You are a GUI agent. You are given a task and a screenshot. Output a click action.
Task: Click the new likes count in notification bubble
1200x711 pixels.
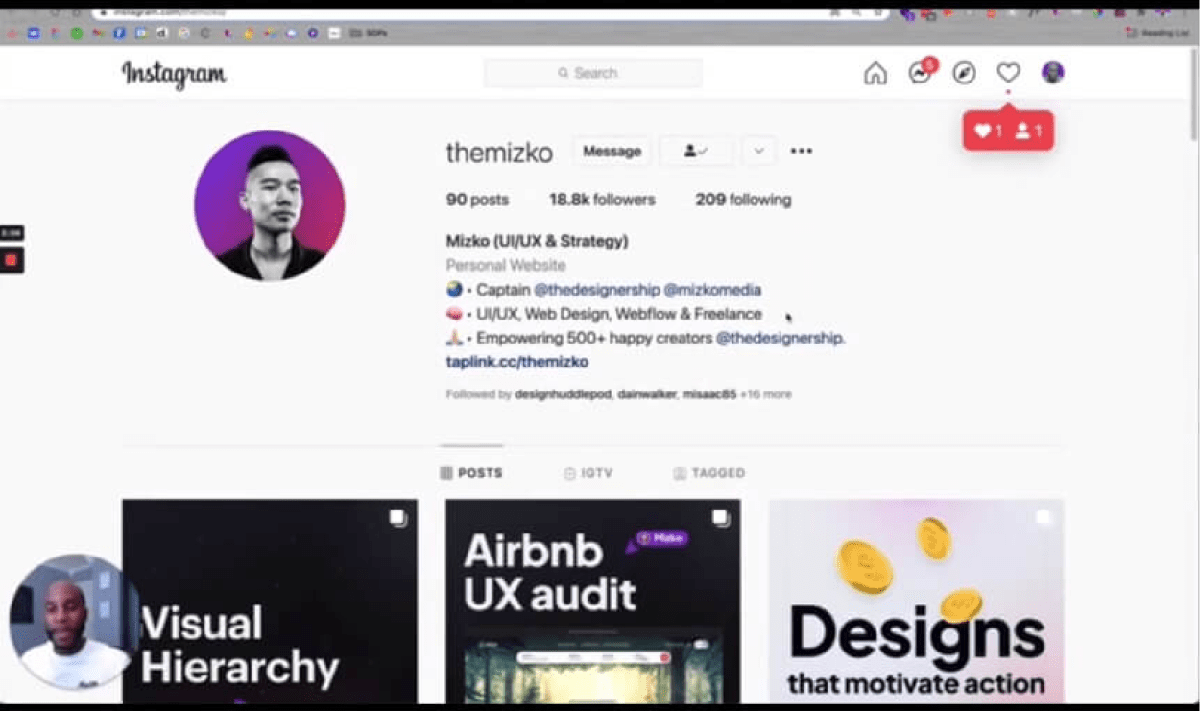tap(988, 131)
